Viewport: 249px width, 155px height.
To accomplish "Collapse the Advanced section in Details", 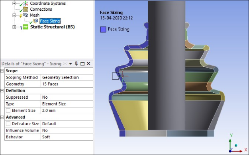I will pyautogui.click(x=2, y=117).
